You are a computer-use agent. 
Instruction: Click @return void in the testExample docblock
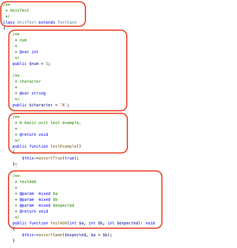pyautogui.click(x=34, y=134)
